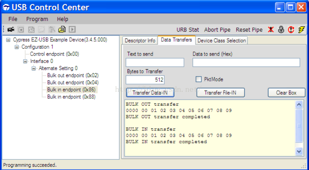Click the grayed open folder toolbar icon

tap(42, 30)
